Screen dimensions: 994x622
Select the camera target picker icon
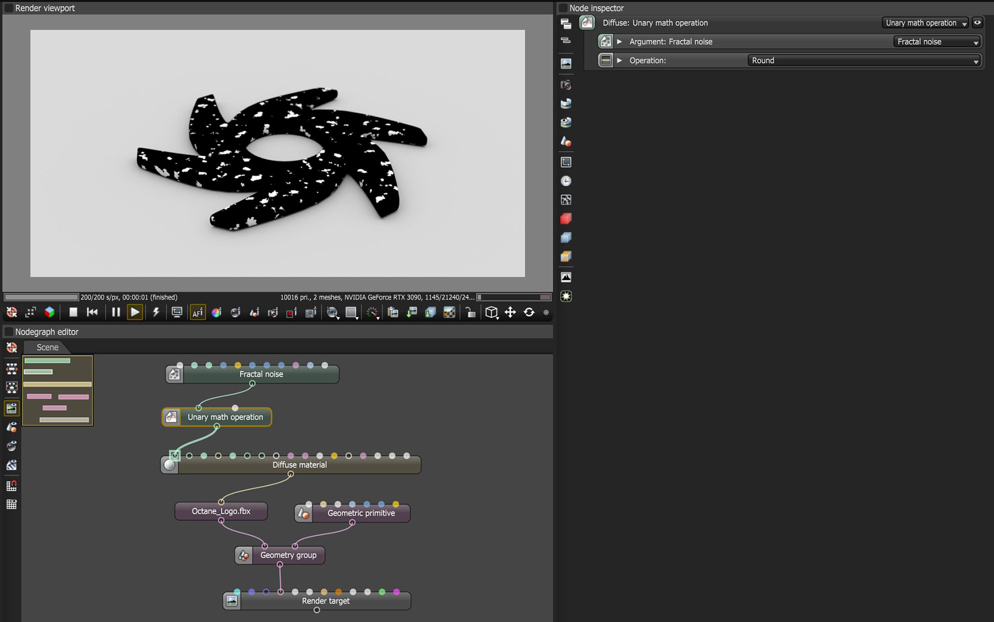point(273,312)
